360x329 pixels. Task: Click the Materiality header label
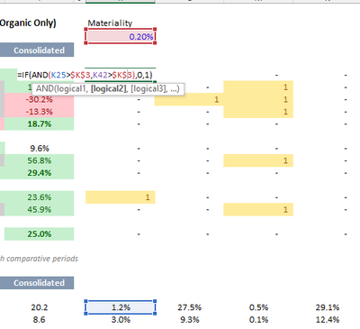(110, 23)
